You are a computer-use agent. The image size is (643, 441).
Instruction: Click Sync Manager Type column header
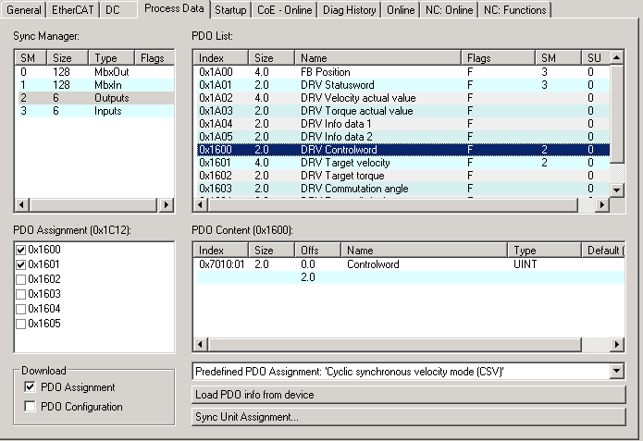[112, 58]
